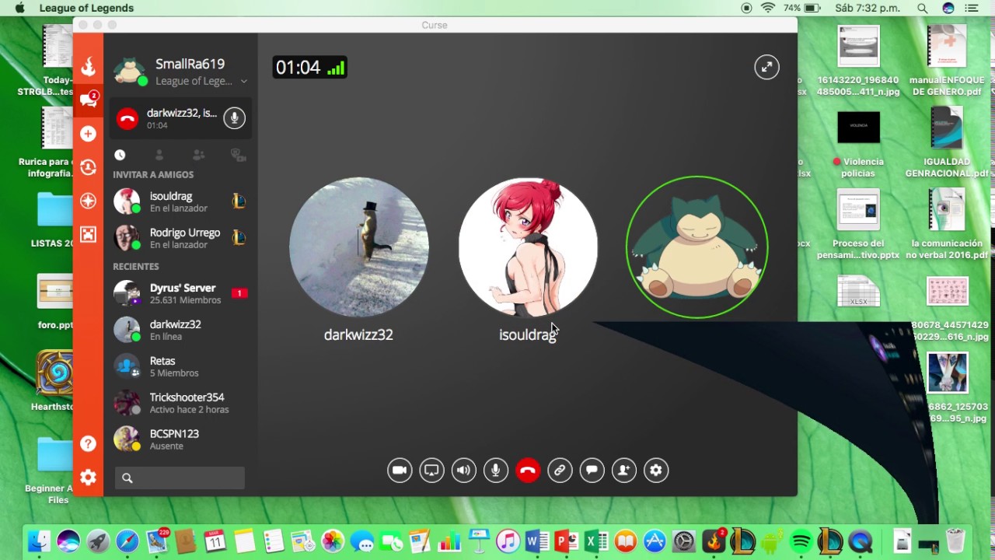Open the Curse flame home icon

(x=89, y=66)
